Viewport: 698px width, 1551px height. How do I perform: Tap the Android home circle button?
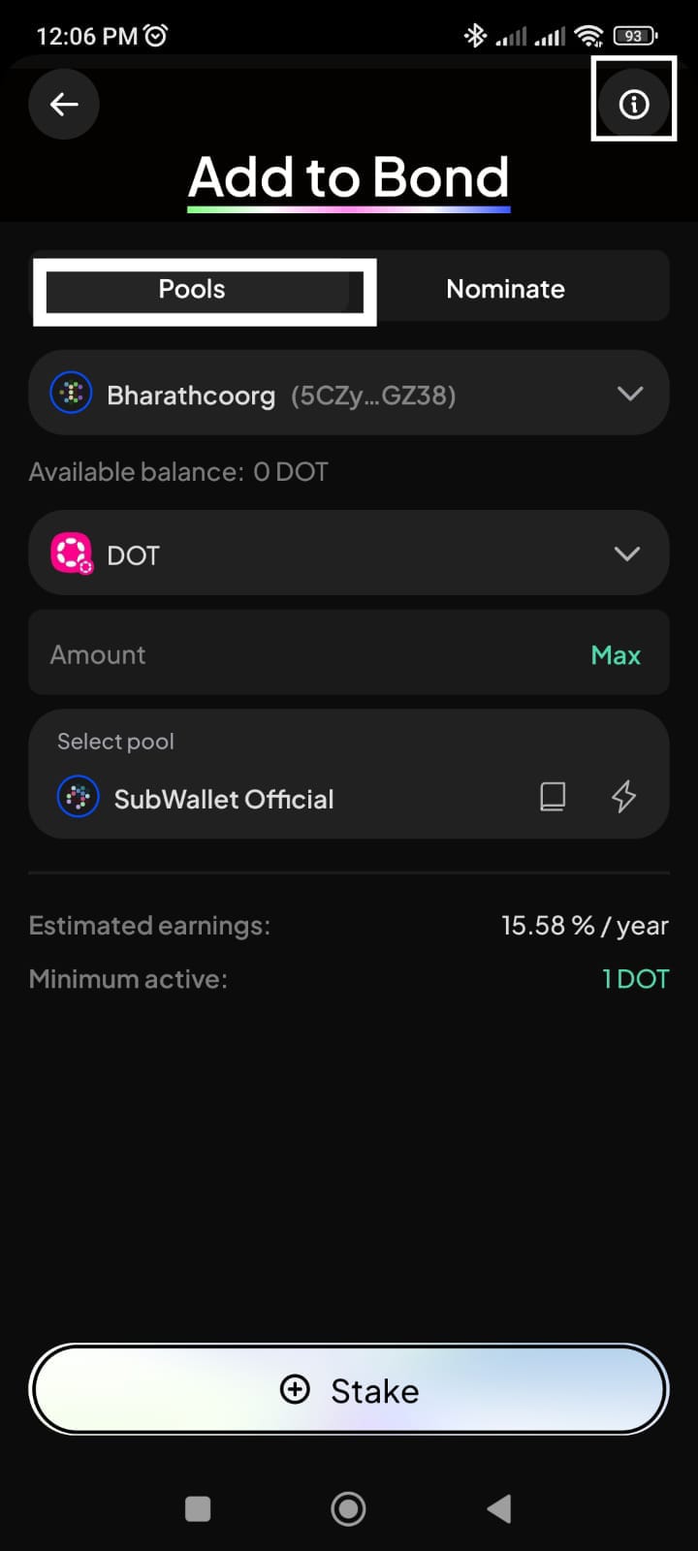click(x=348, y=1508)
